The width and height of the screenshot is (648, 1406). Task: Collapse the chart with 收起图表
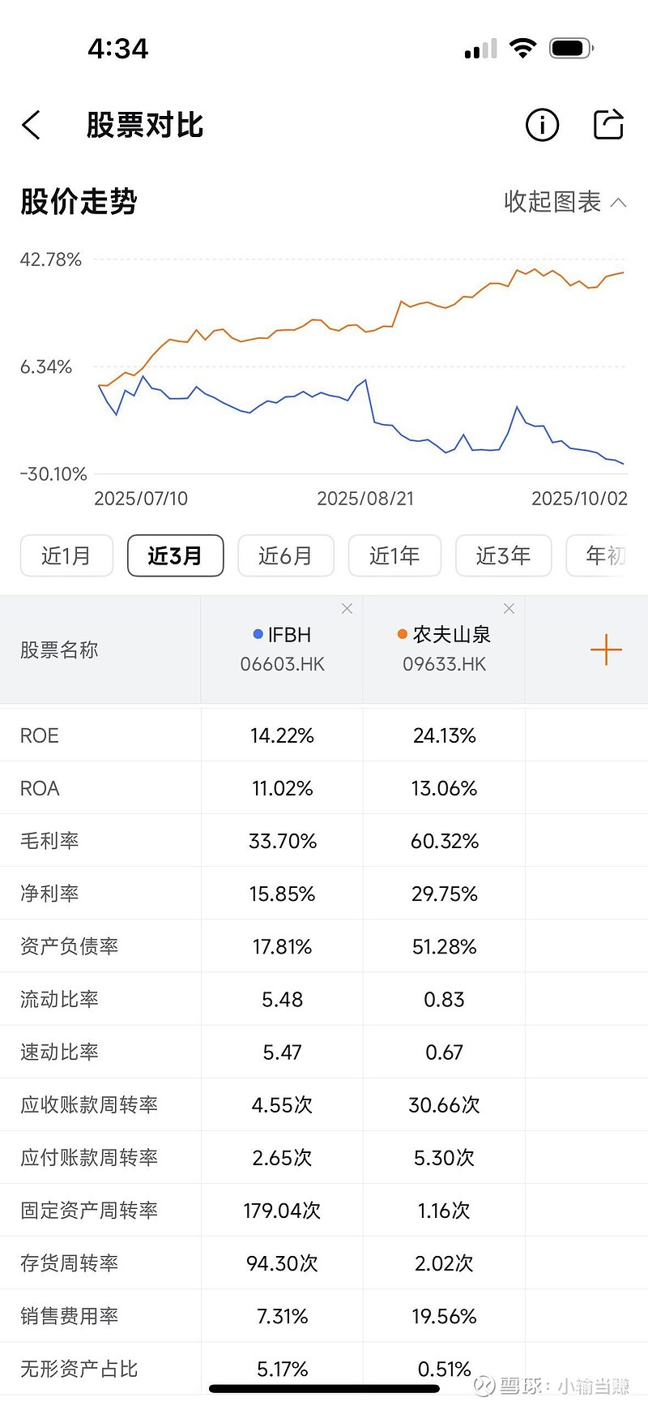pos(565,202)
